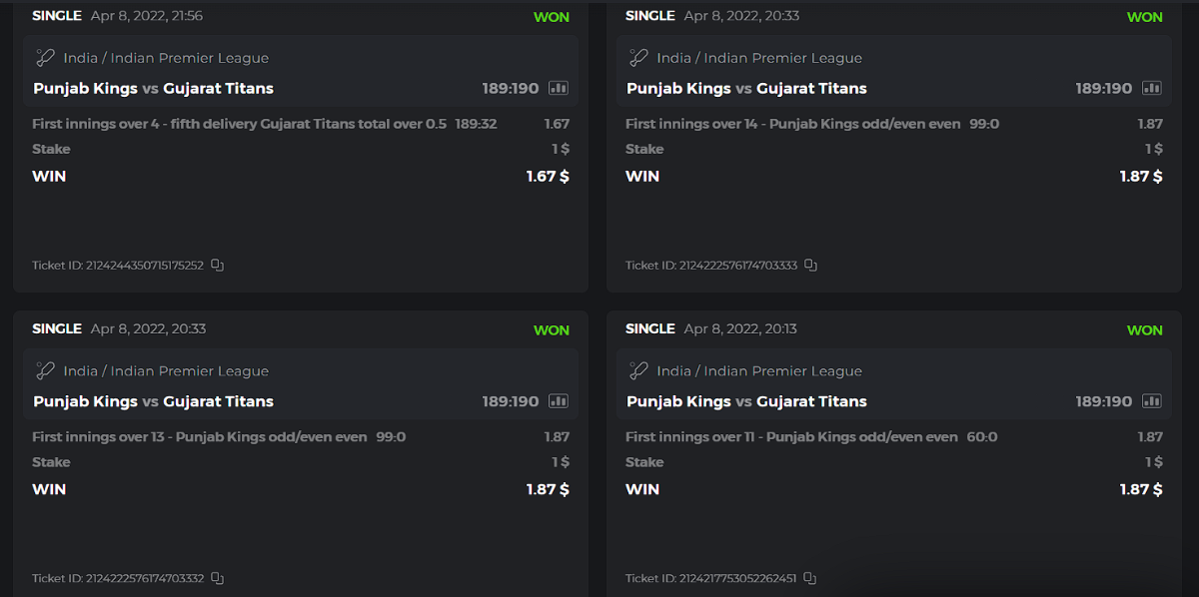Open Punjab Kings vs Gujarat Titans from 20:13 bet
The width and height of the screenshot is (1199, 597).
(746, 401)
